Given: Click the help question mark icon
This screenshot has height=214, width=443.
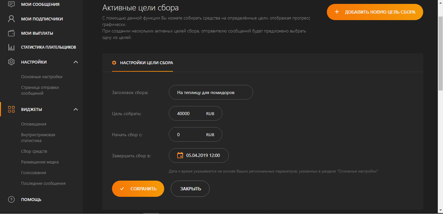Looking at the screenshot, I should pos(11,199).
